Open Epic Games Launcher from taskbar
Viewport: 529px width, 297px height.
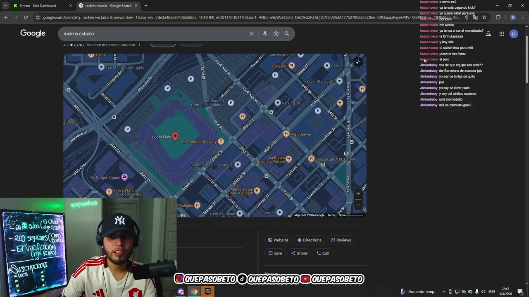pyautogui.click(x=207, y=292)
